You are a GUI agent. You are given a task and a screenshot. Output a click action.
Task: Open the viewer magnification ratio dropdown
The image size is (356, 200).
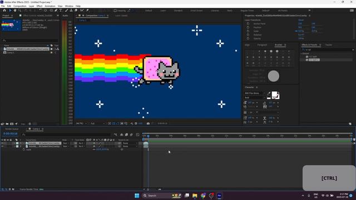pos(81,123)
